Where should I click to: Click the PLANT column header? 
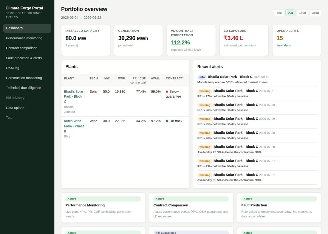(69, 78)
